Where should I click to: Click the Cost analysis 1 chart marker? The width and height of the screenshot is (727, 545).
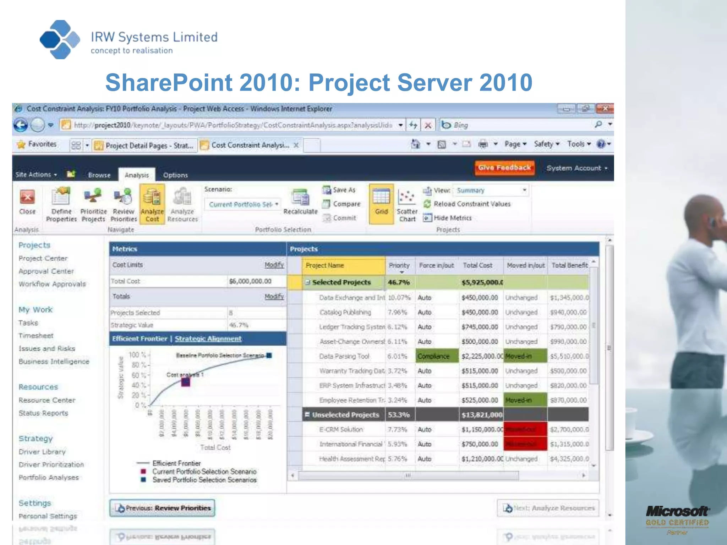[x=186, y=382]
